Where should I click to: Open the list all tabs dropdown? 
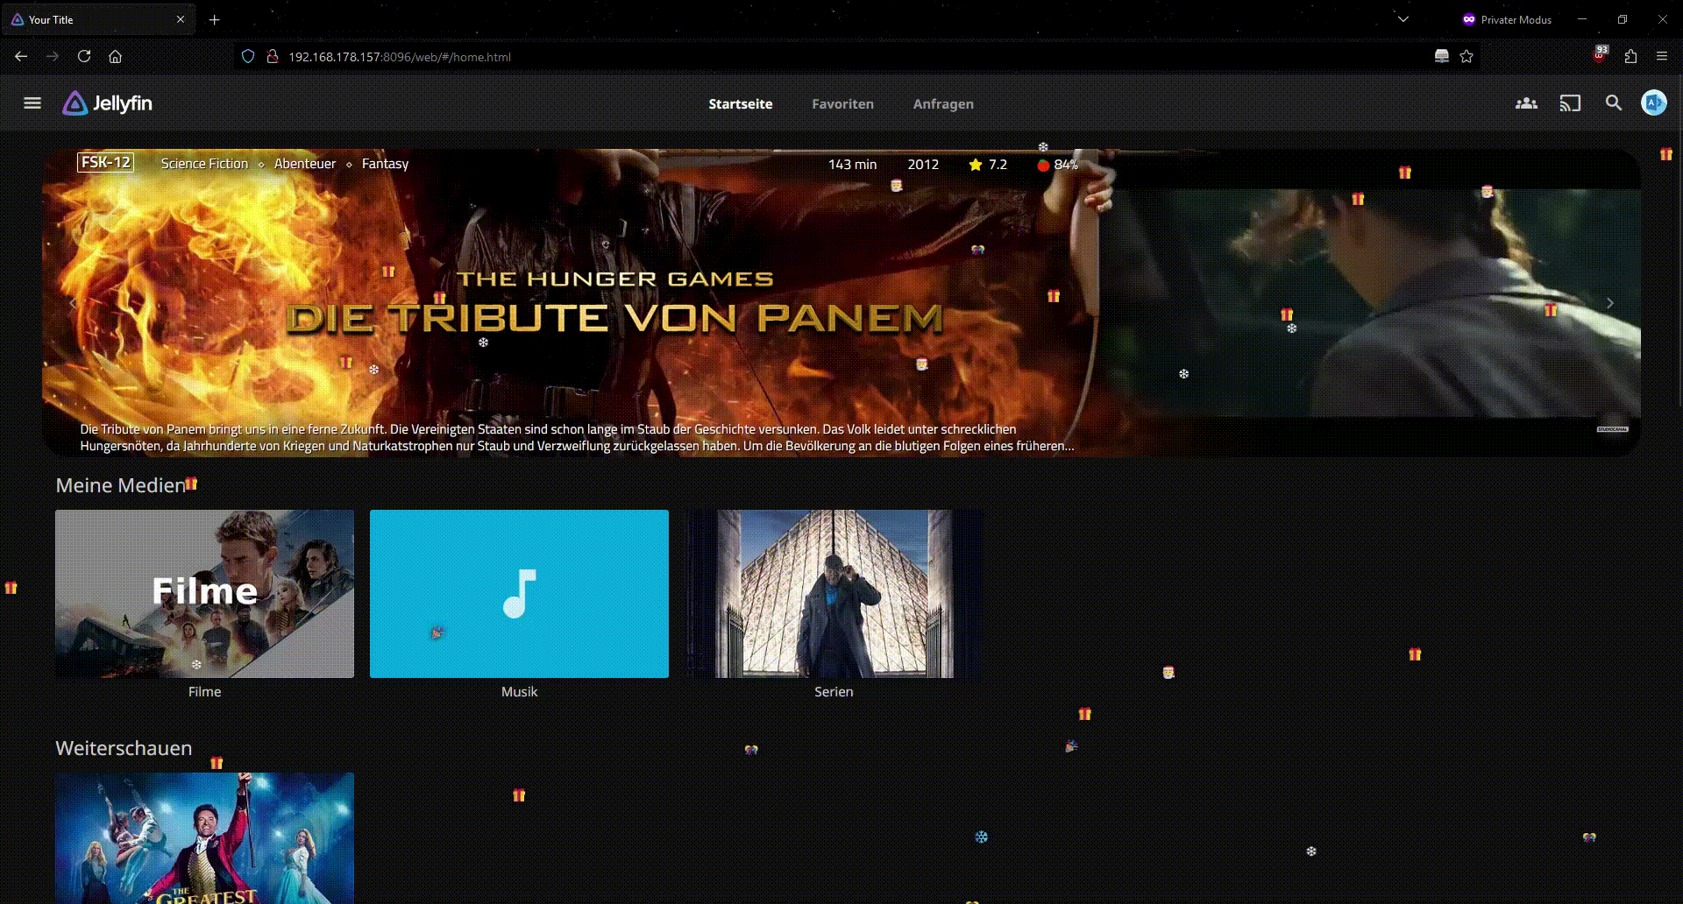(x=1403, y=19)
